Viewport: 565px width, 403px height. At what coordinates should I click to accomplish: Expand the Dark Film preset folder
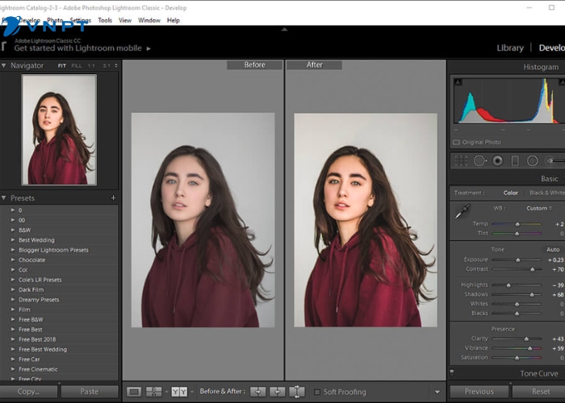click(x=13, y=289)
